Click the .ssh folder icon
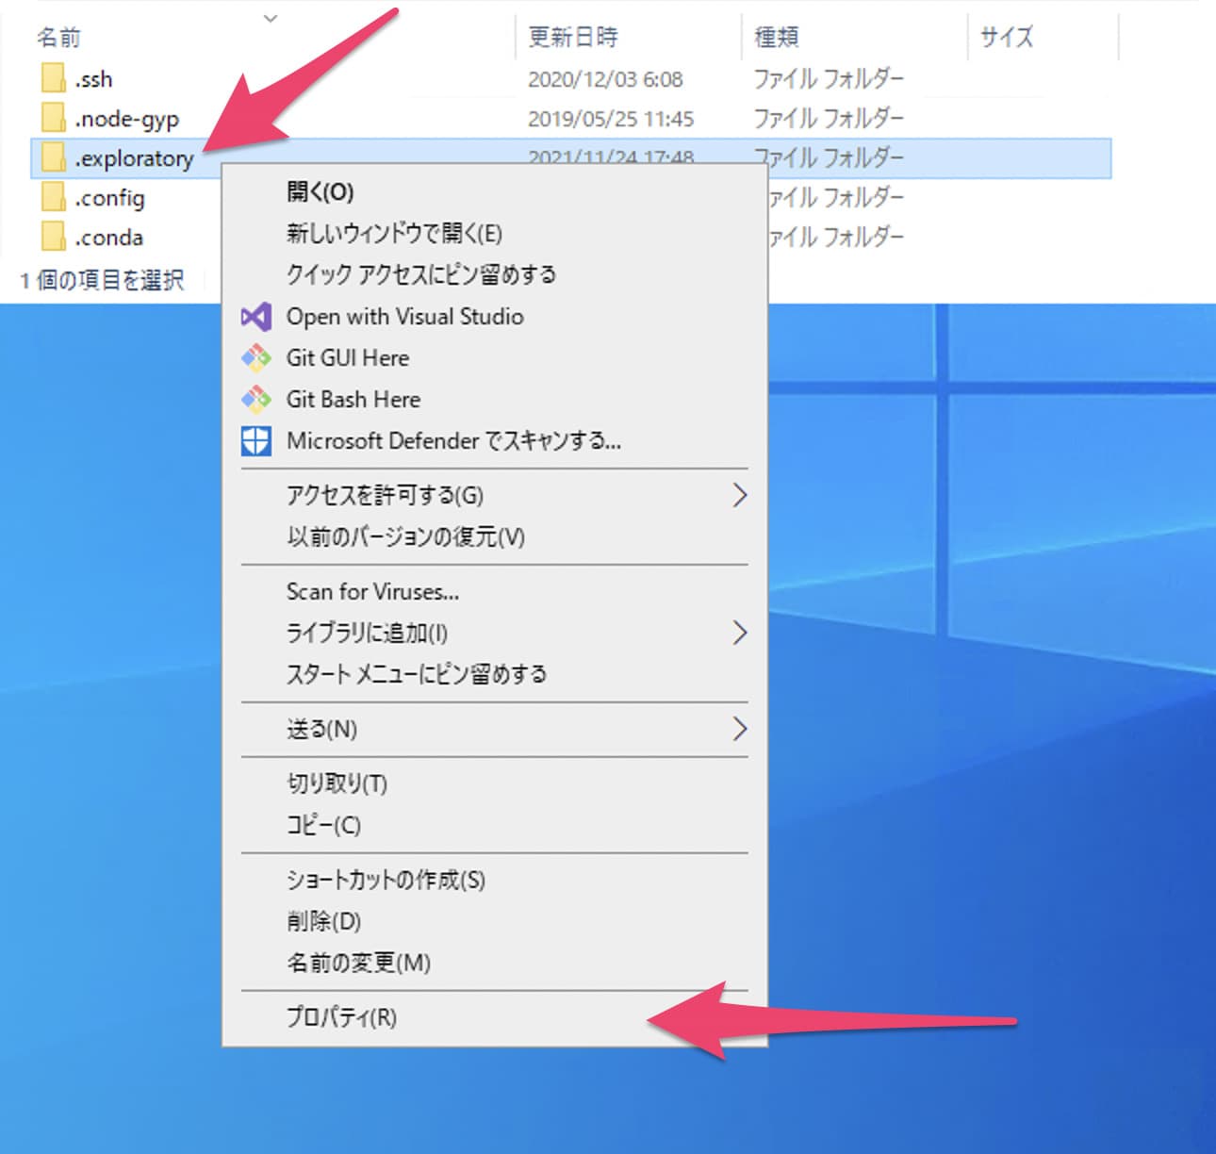This screenshot has width=1216, height=1154. click(53, 79)
